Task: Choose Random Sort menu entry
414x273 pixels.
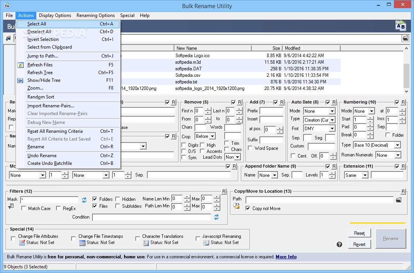Action: pyautogui.click(x=68, y=97)
